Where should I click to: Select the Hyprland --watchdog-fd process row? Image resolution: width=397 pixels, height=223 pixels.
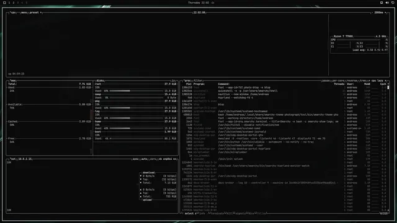coord(283,98)
